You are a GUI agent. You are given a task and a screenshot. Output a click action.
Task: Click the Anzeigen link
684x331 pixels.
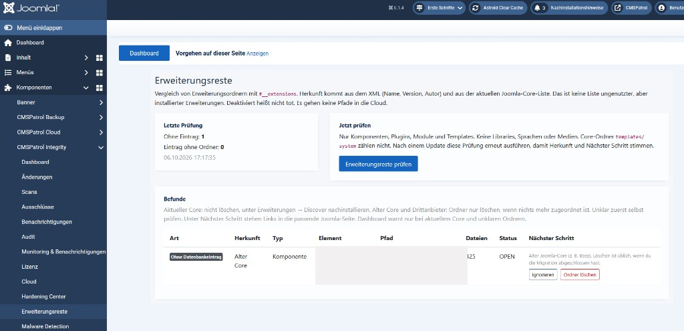tap(258, 53)
